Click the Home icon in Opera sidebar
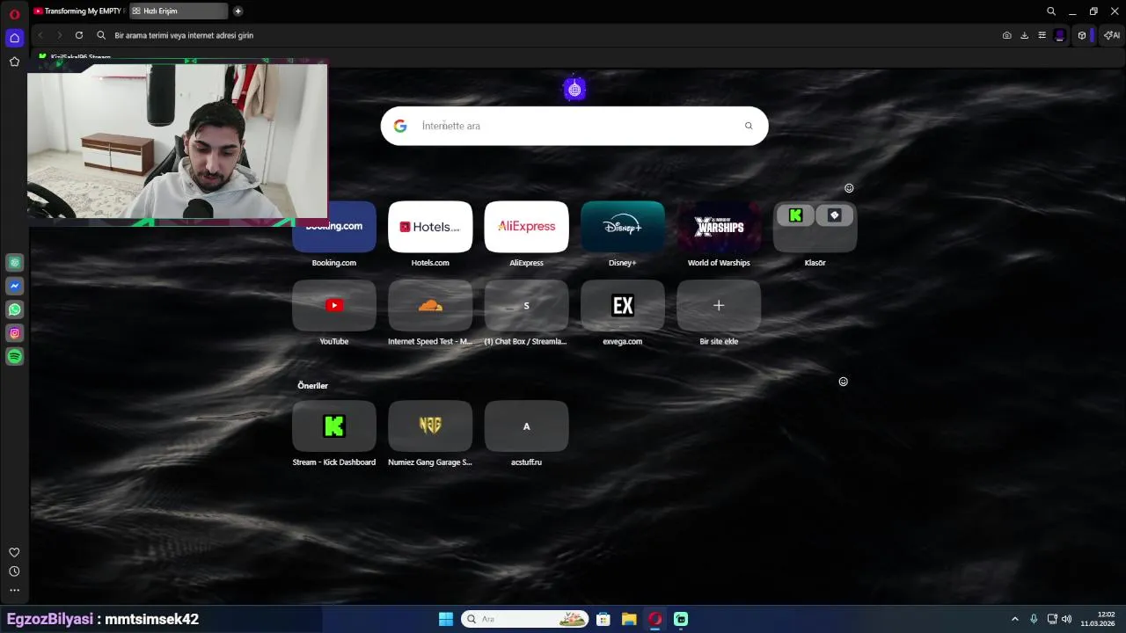The image size is (1126, 633). pos(14,38)
